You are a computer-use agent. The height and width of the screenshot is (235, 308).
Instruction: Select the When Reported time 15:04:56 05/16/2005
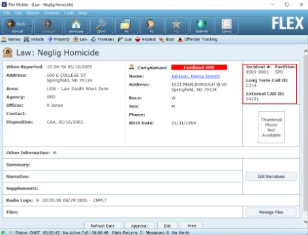tap(69, 67)
